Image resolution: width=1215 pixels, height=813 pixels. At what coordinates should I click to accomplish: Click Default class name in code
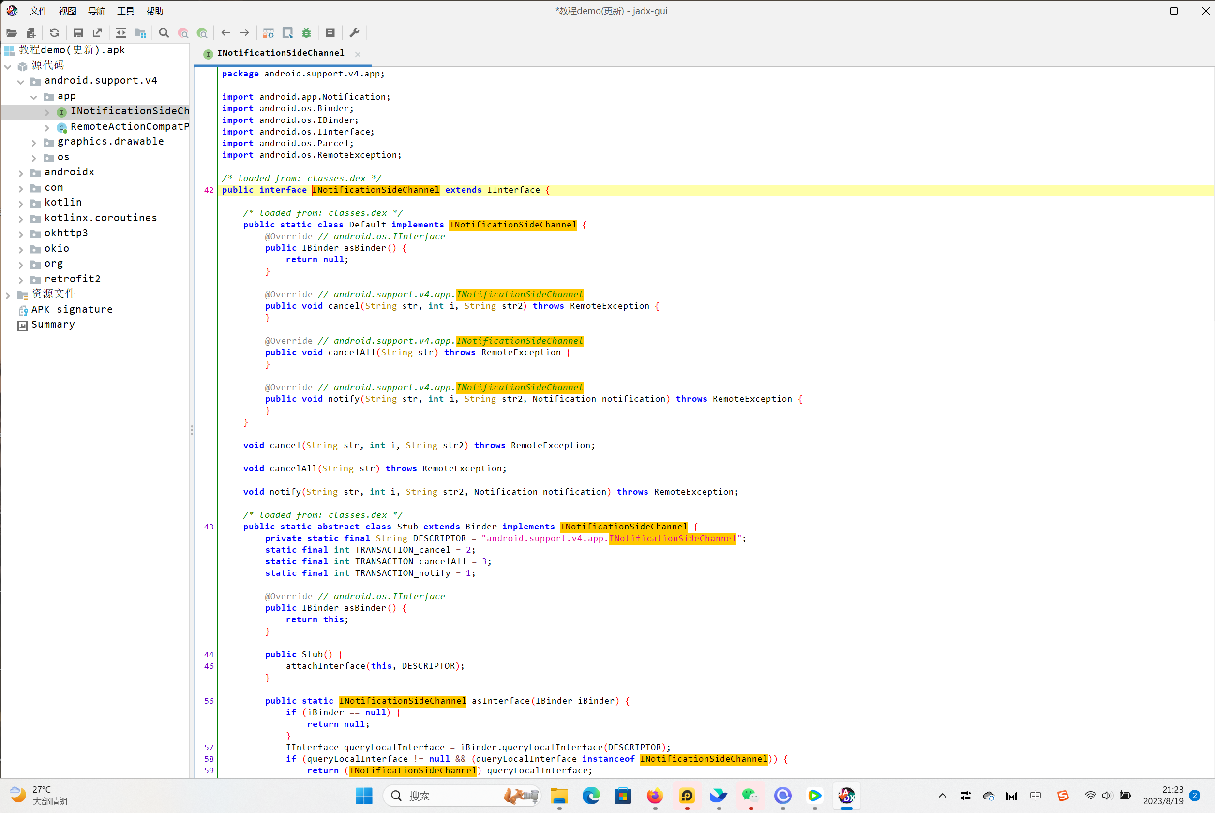pos(368,225)
